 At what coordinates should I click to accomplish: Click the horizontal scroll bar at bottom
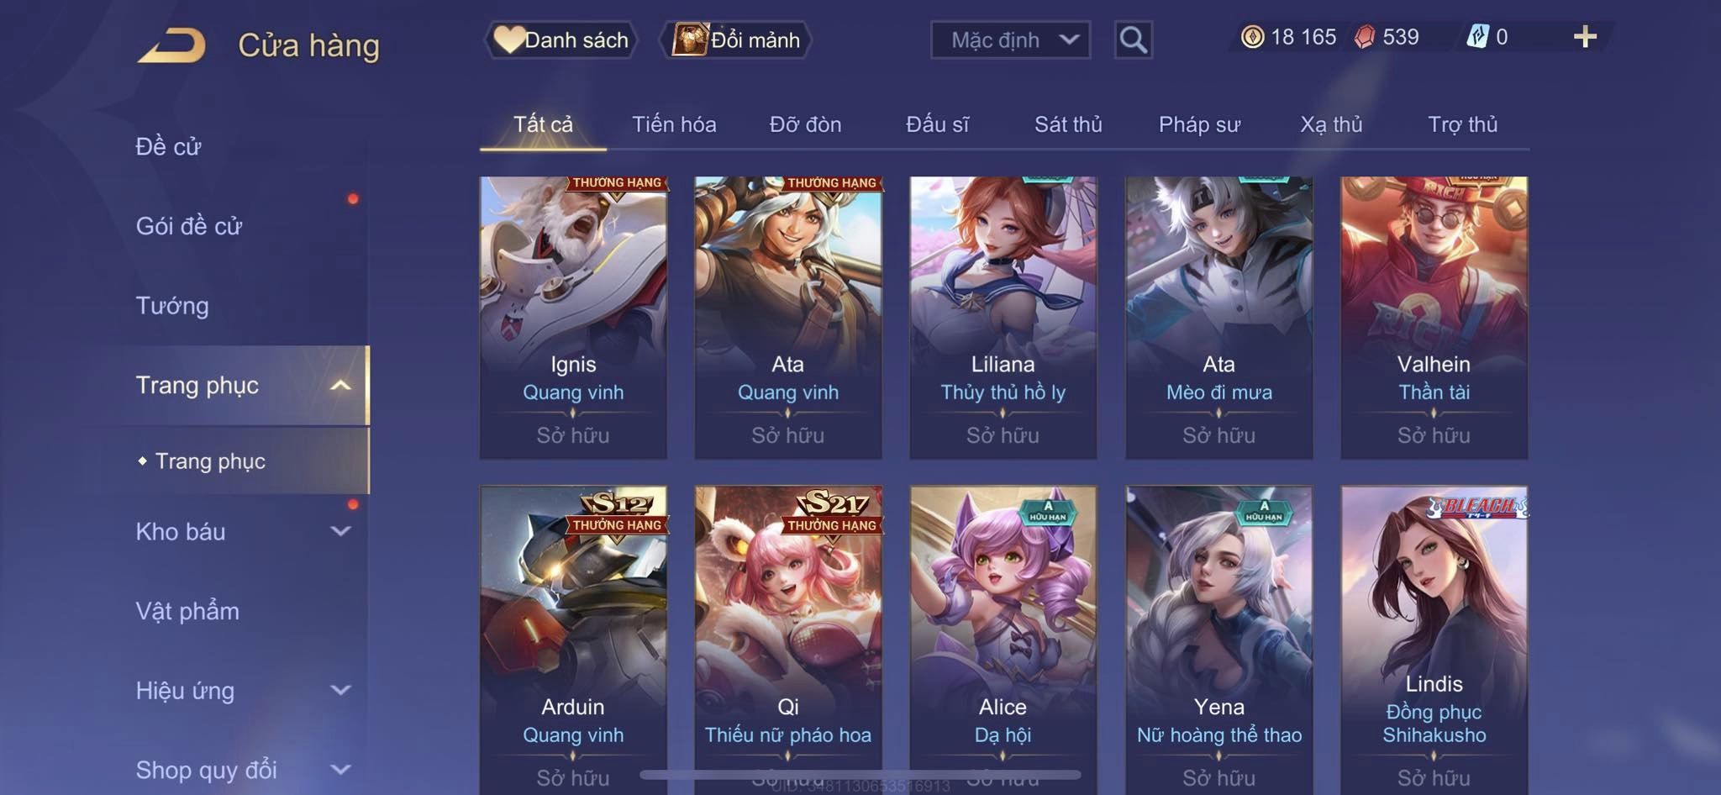tap(860, 774)
